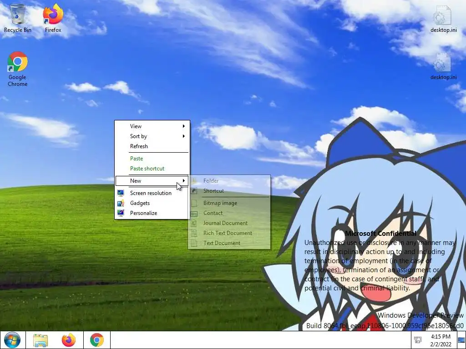The image size is (466, 349).
Task: Create a new Rich Text Document
Action: 229,233
